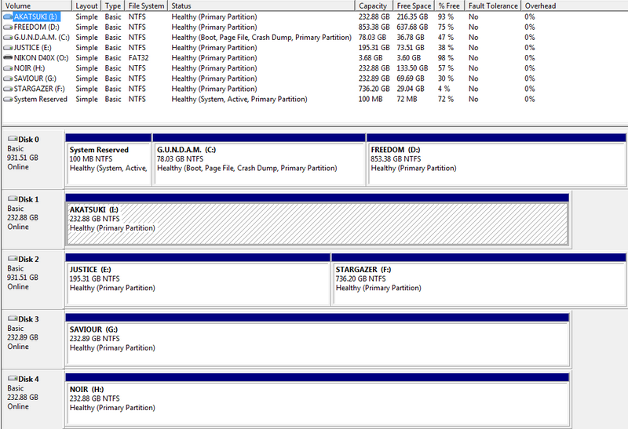The width and height of the screenshot is (628, 429).
Task: Select the STARGAZER (F:) volume icon in list
Action: [8, 89]
